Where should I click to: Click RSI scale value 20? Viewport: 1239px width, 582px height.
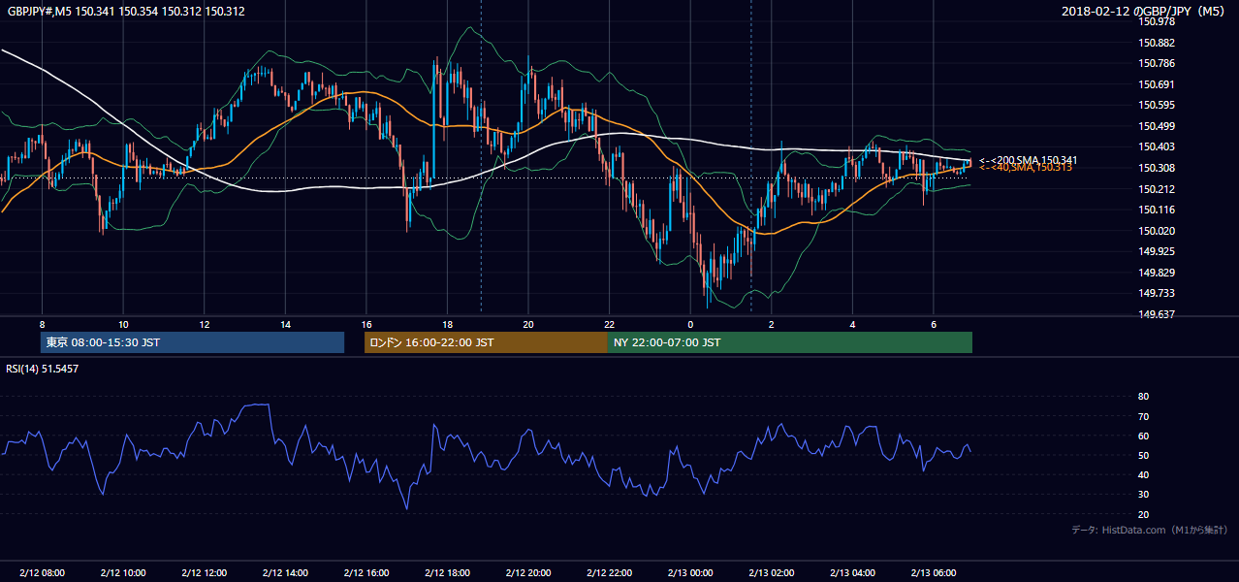click(1144, 514)
